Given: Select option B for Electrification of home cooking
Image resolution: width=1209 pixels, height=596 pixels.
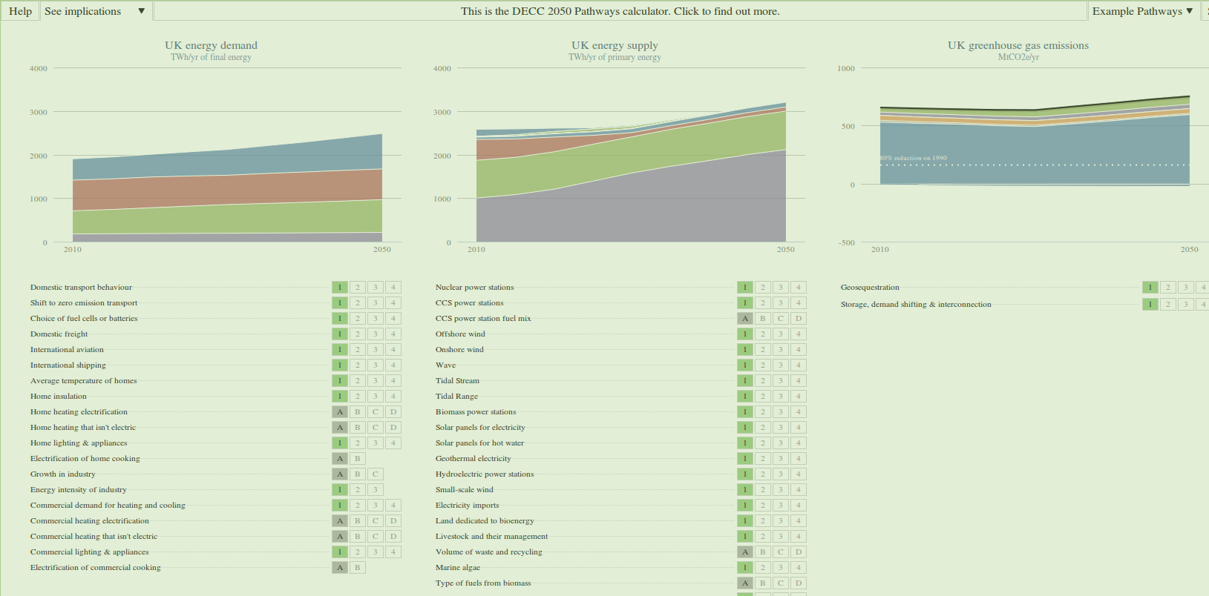Looking at the screenshot, I should [x=358, y=459].
